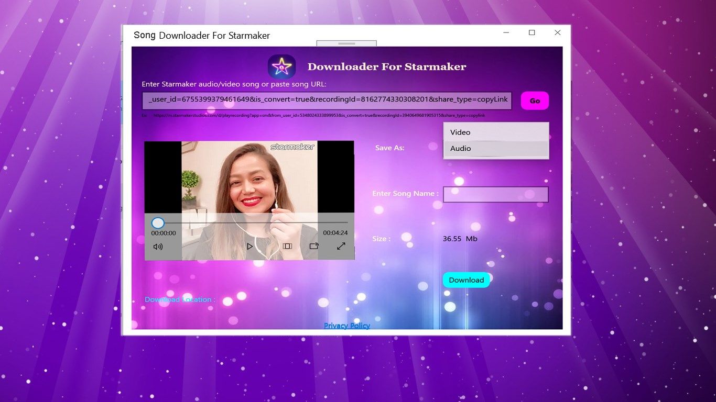The width and height of the screenshot is (716, 402).
Task: Toggle the aspect ratio zoom icon
Action: click(287, 246)
